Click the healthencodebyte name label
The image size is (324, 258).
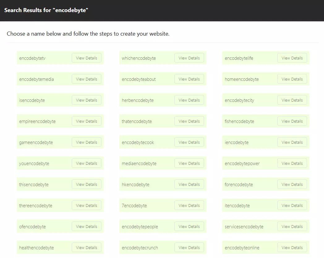36,248
